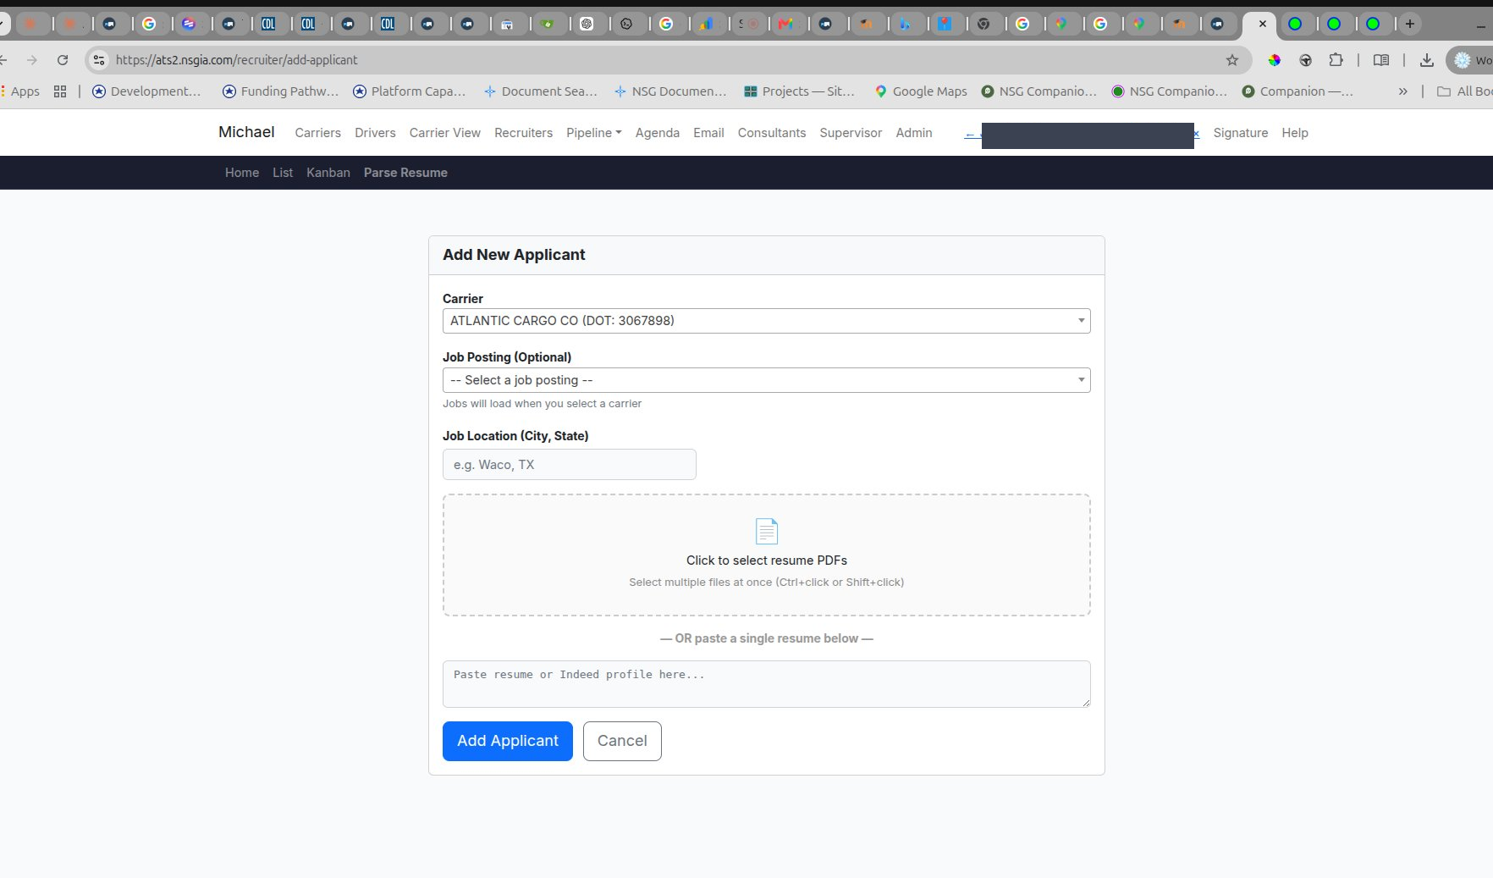
Task: Bookmark this page with the star
Action: pyautogui.click(x=1232, y=59)
